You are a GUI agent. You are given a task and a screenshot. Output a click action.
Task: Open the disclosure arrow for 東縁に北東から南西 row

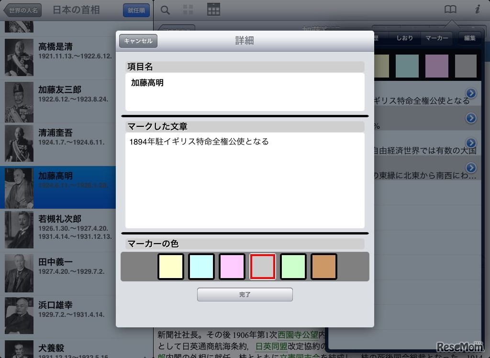click(x=471, y=168)
